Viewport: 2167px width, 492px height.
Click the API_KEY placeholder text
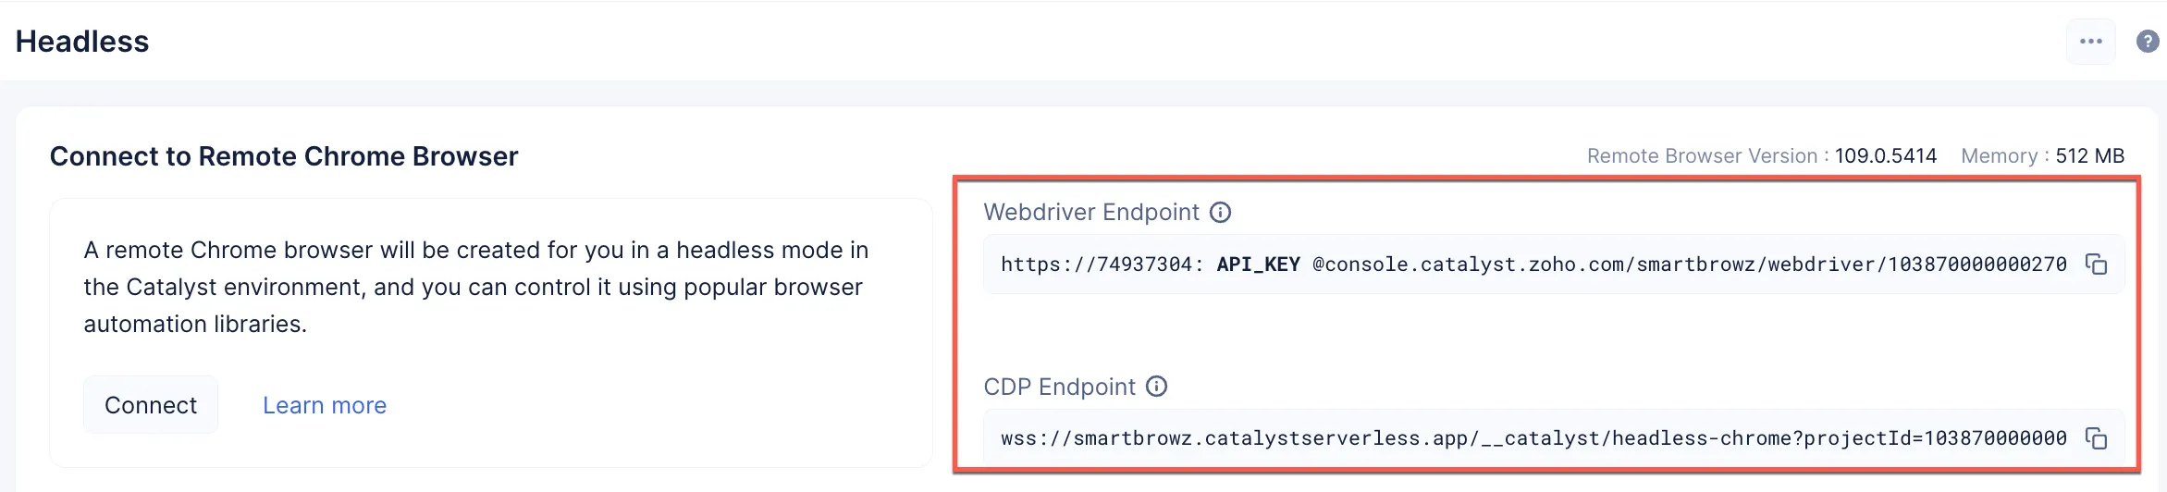[x=1258, y=264]
